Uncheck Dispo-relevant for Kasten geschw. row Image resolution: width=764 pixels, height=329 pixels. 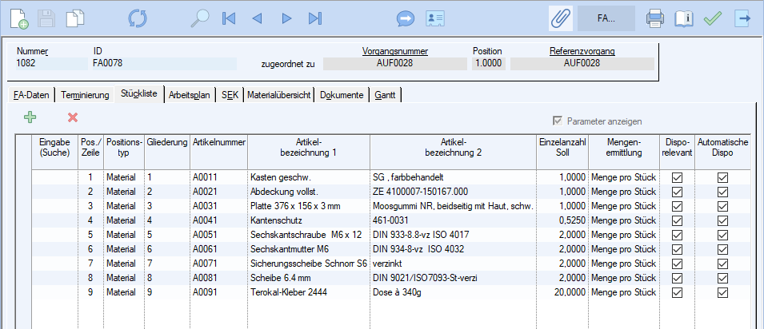coord(677,177)
